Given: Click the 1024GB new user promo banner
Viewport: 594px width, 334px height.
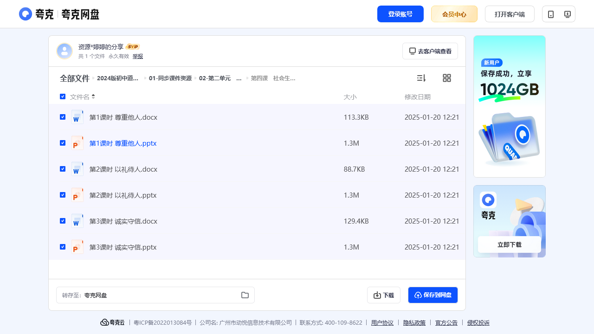Looking at the screenshot, I should pos(510,106).
